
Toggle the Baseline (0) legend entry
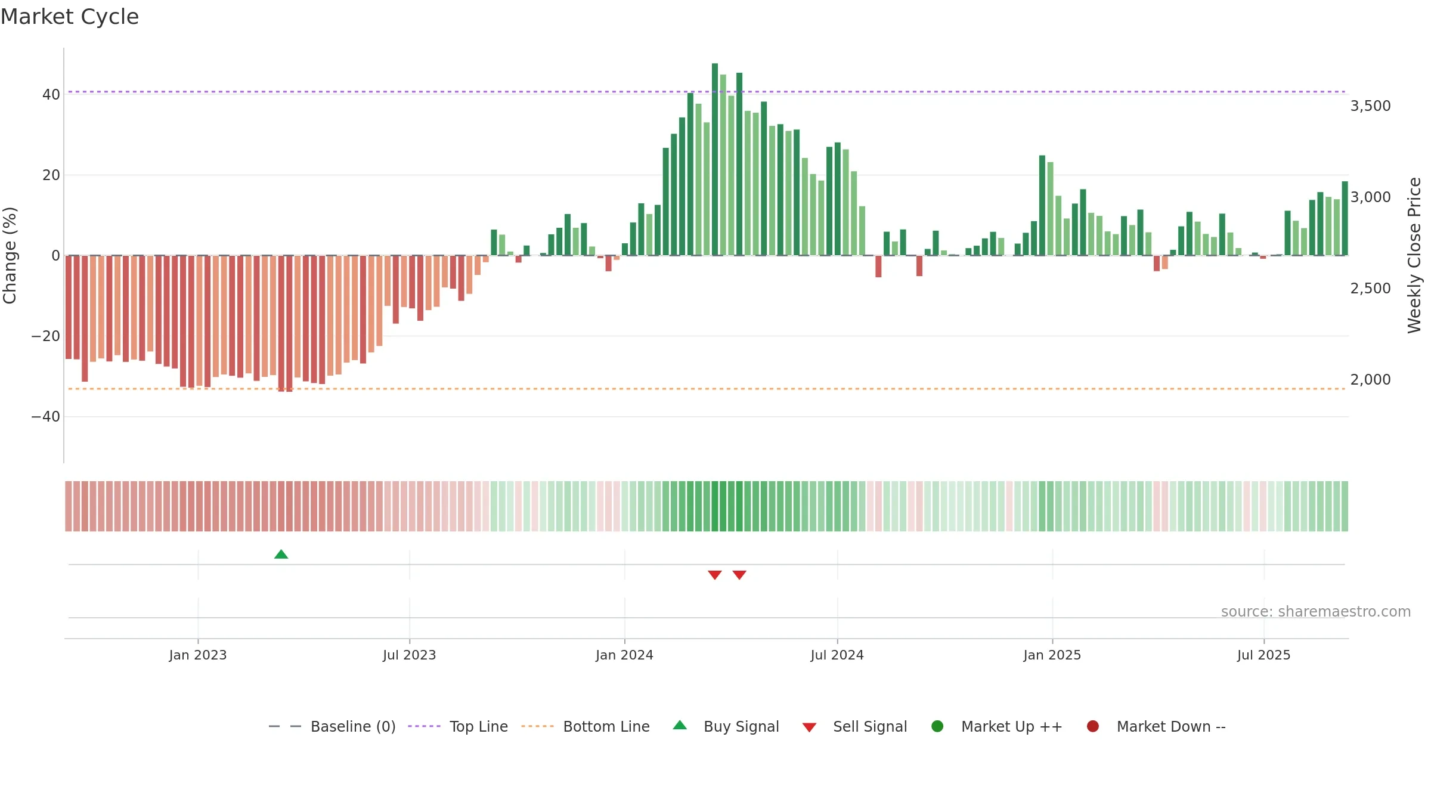pyautogui.click(x=332, y=726)
